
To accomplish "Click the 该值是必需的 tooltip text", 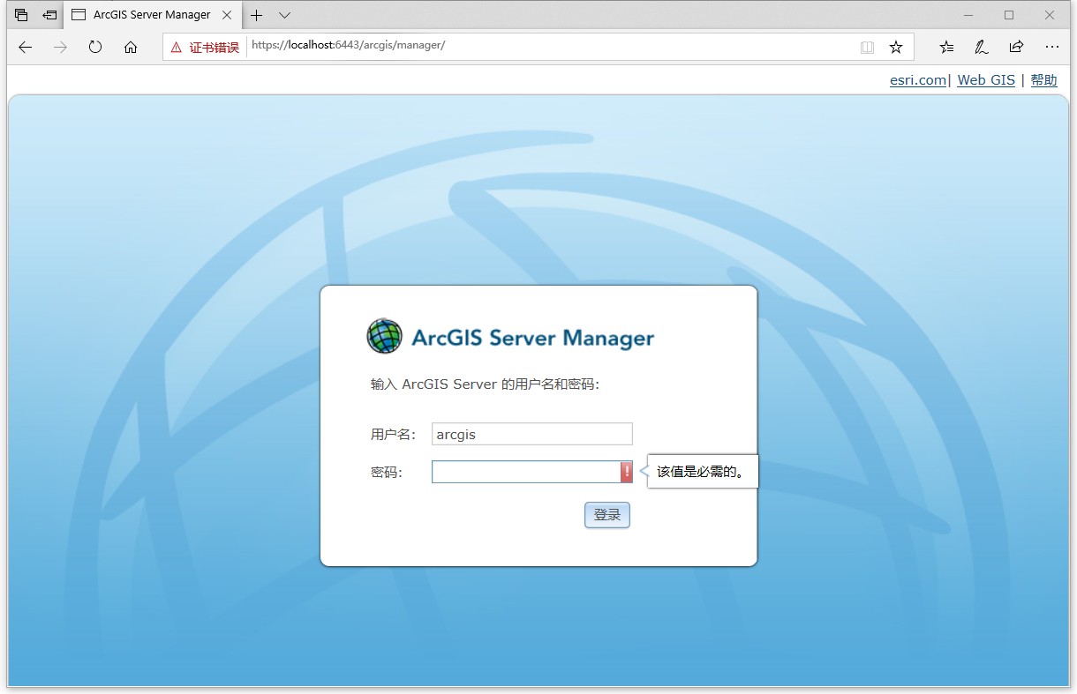I will [702, 472].
